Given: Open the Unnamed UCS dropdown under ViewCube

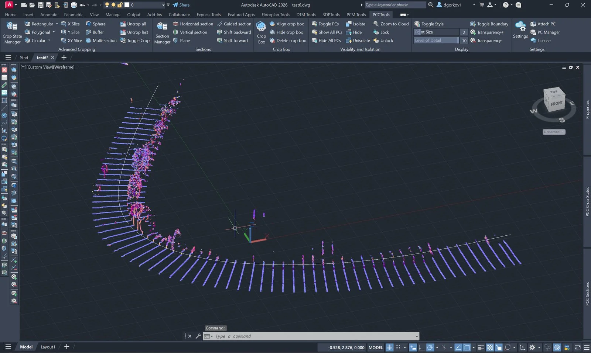Looking at the screenshot, I should [554, 132].
